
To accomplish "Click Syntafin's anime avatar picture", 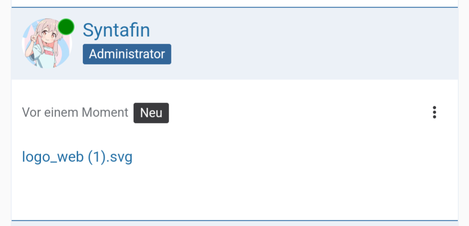I will coord(44,46).
